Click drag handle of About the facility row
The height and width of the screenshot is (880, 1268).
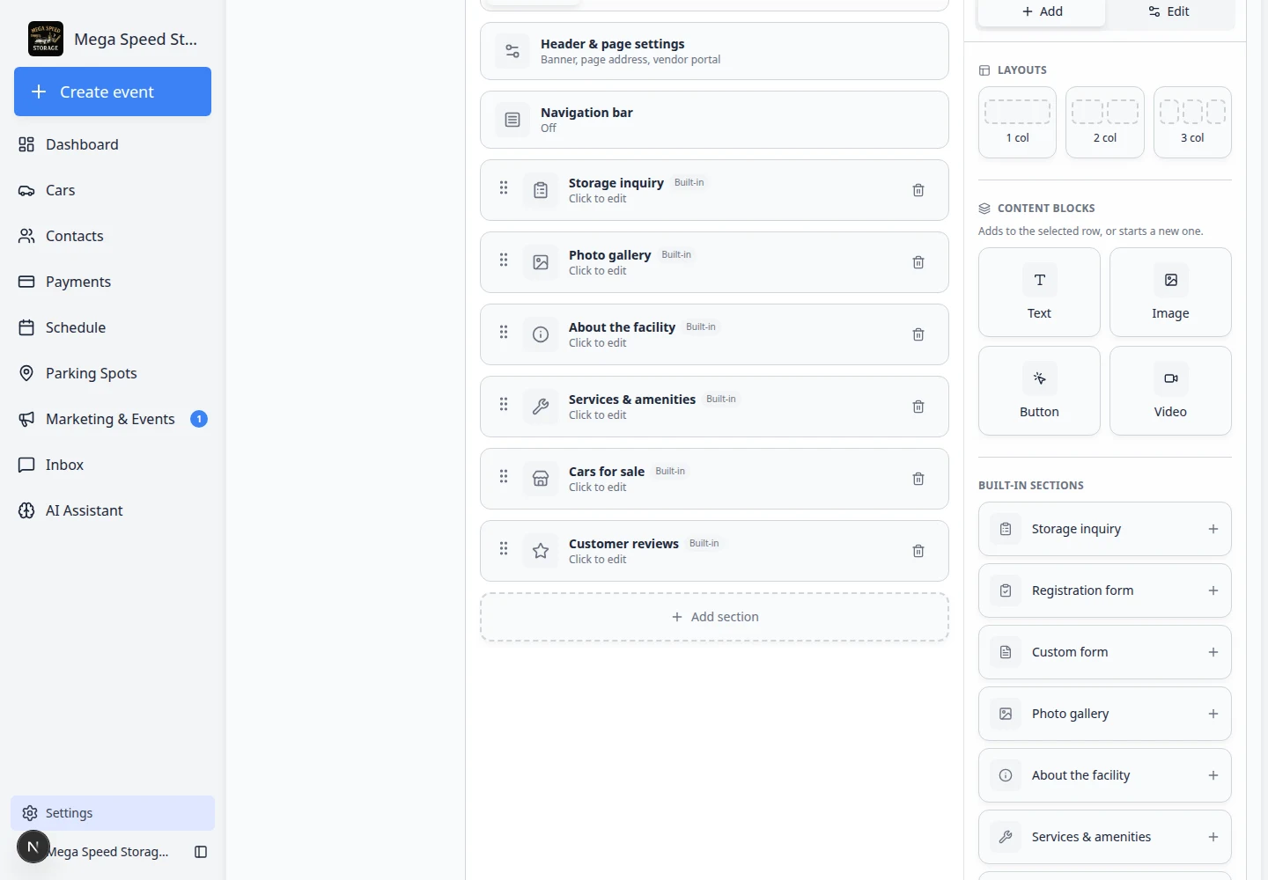(x=504, y=332)
